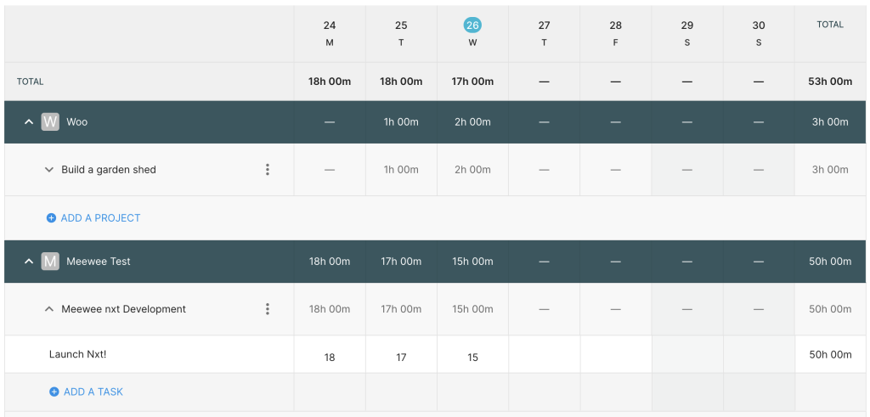Open the Meewee nxt Development options menu
This screenshot has width=870, height=417.
[x=268, y=309]
